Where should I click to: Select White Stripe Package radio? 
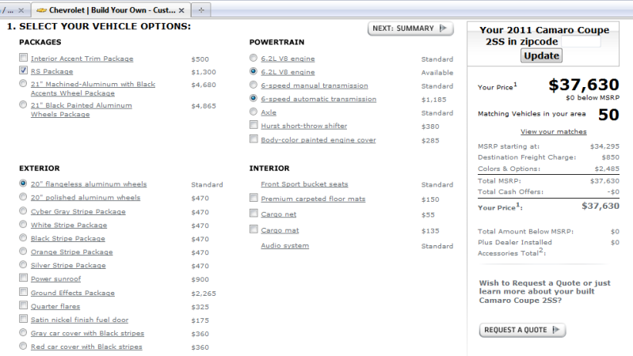pyautogui.click(x=23, y=224)
